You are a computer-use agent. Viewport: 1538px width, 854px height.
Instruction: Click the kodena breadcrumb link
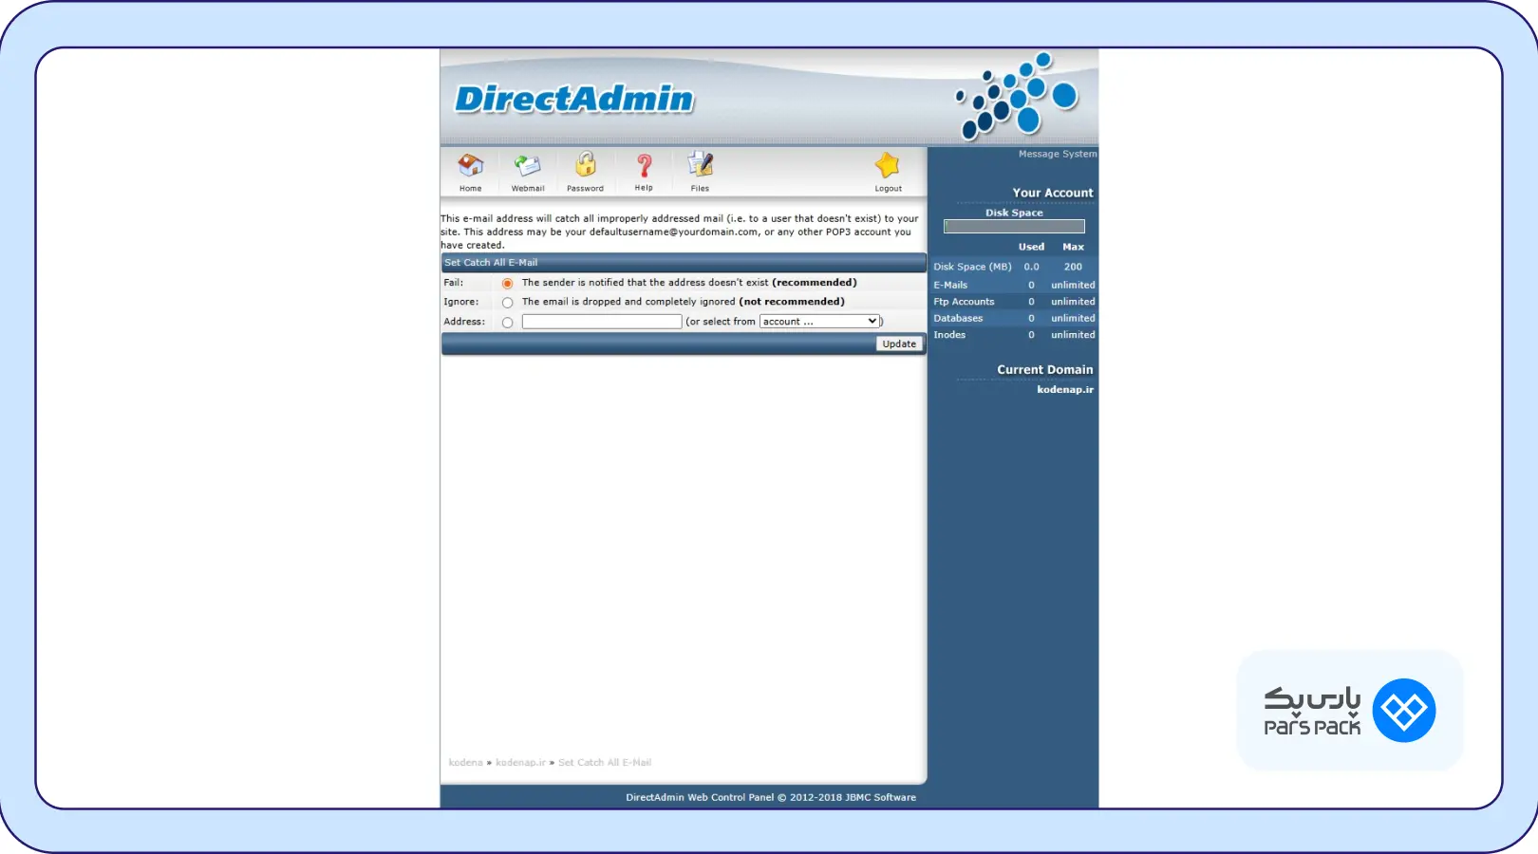(466, 762)
